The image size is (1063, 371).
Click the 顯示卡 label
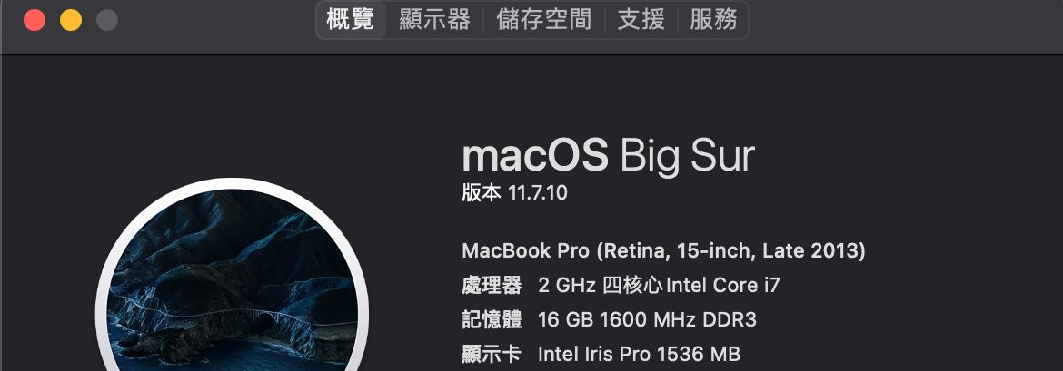492,354
